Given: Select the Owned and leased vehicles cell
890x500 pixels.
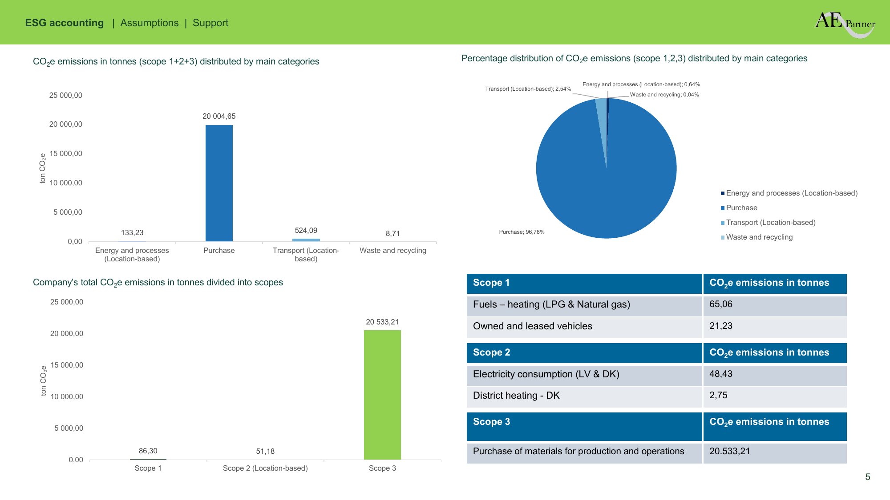Looking at the screenshot, I should pyautogui.click(x=584, y=328).
